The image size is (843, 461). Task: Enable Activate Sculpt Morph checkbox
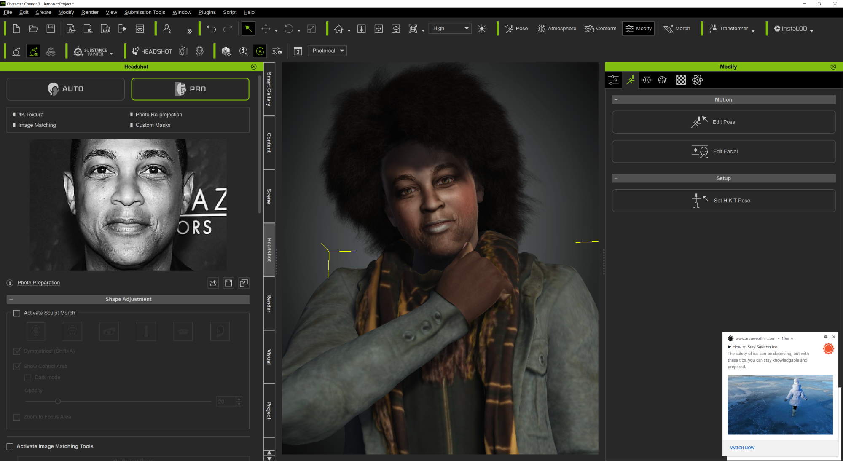[x=17, y=313]
